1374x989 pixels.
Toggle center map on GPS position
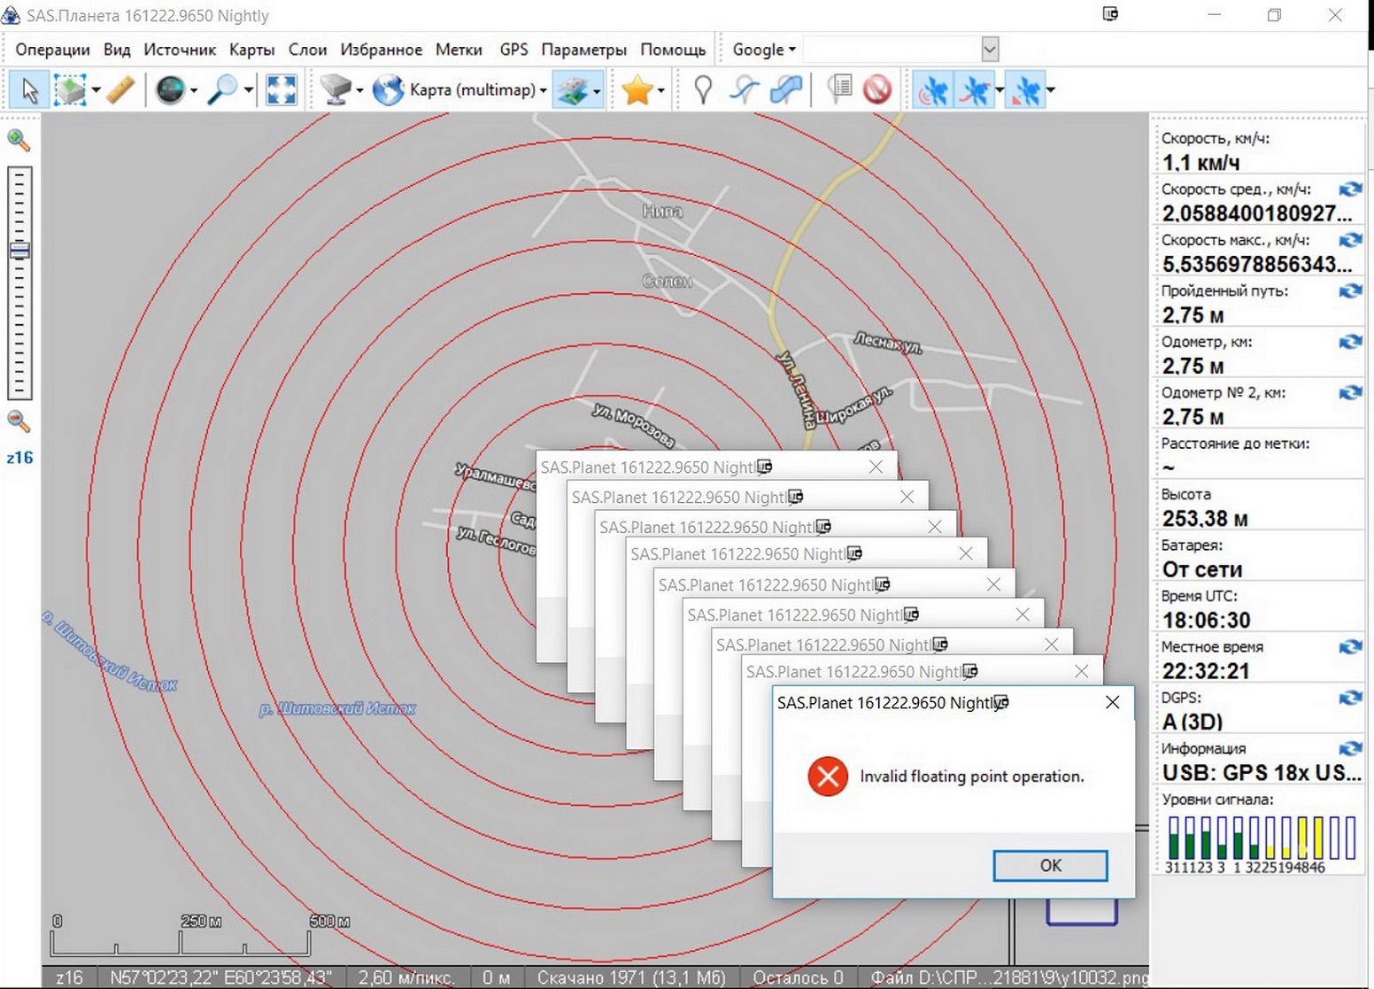1026,90
